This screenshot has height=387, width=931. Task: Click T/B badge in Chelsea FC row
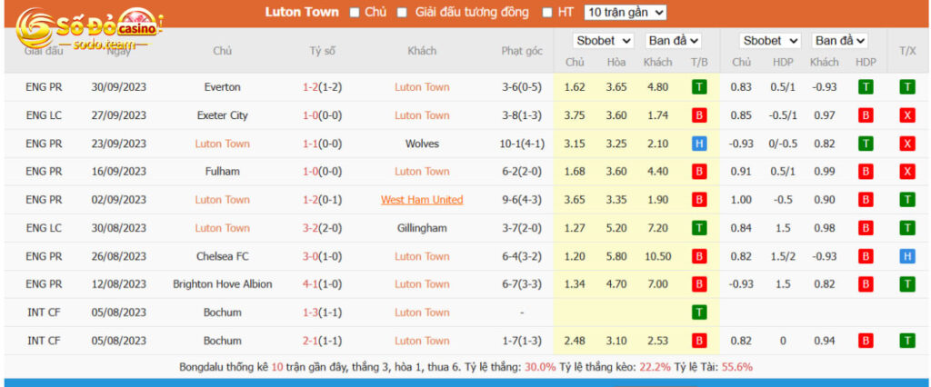pos(699,256)
